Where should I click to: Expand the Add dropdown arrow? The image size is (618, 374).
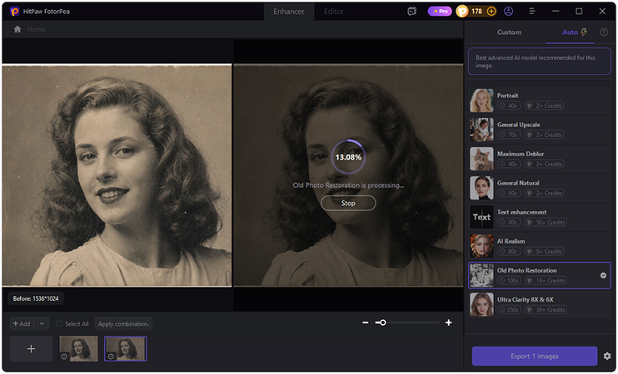click(42, 323)
